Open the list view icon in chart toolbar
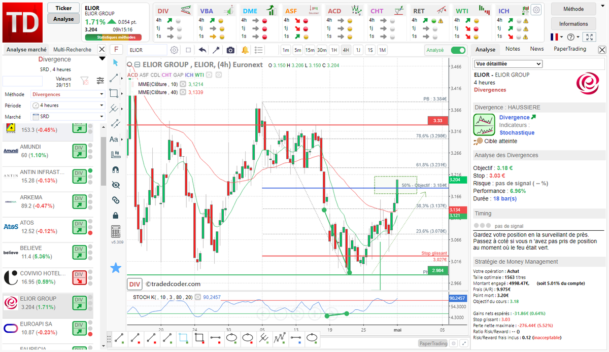Image resolution: width=609 pixels, height=352 pixels. coord(259,50)
